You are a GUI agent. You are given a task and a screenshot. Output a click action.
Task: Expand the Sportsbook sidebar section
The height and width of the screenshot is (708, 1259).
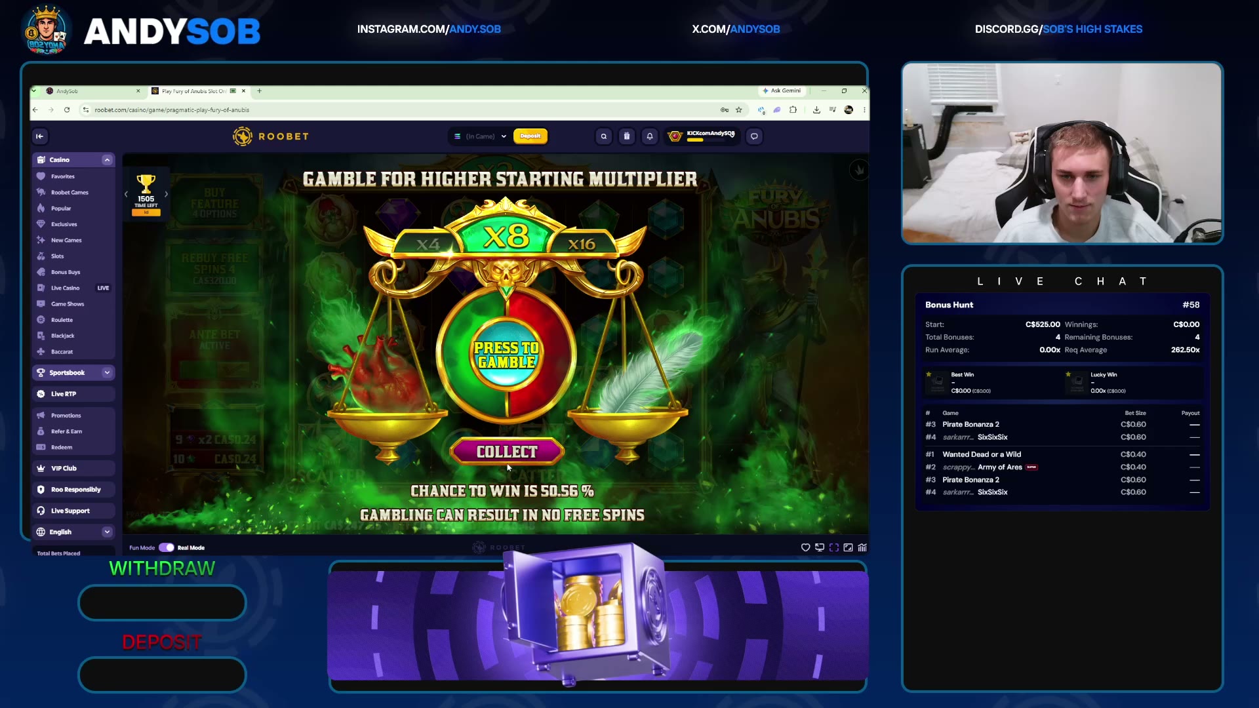[107, 373]
